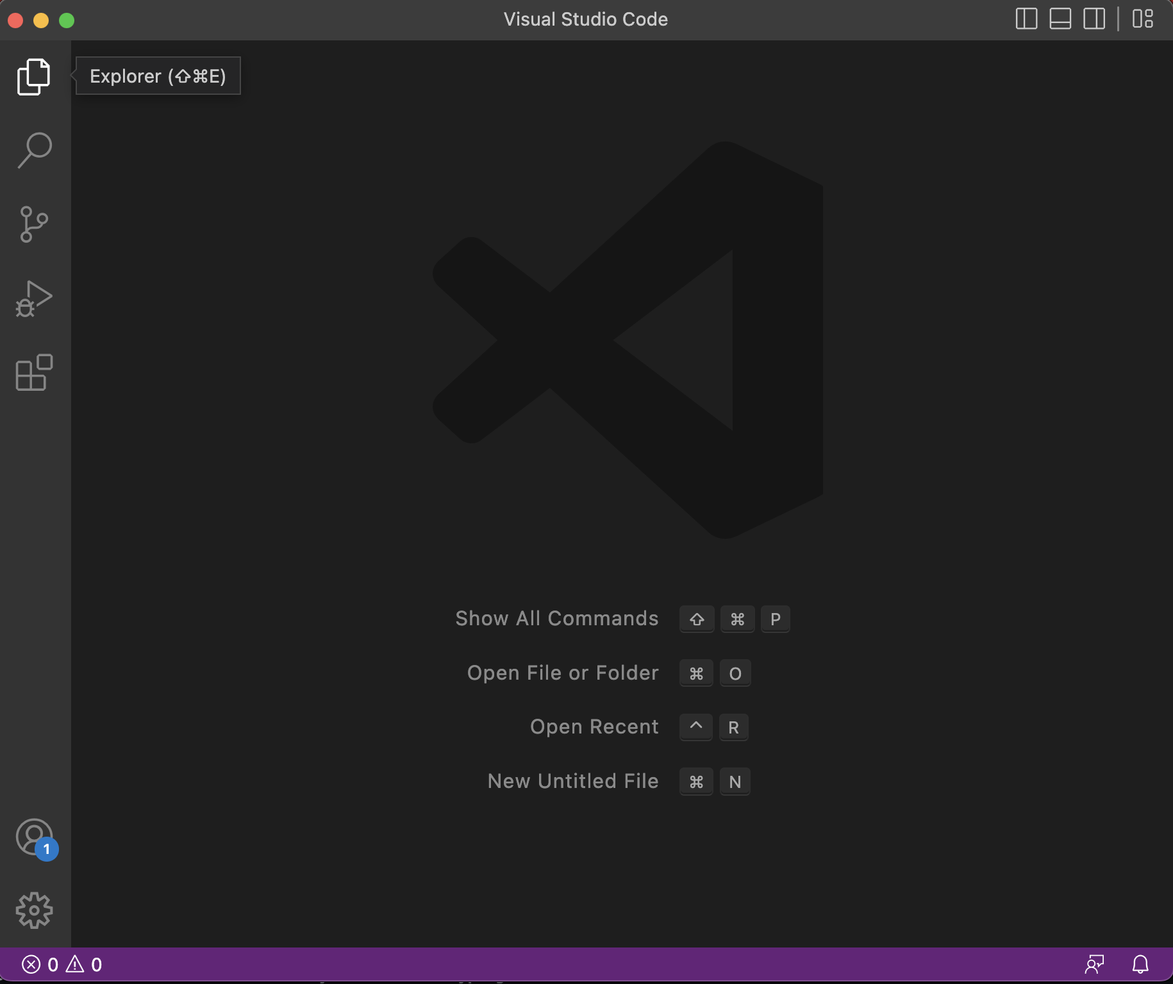
Task: Open the Search view
Action: pos(34,151)
